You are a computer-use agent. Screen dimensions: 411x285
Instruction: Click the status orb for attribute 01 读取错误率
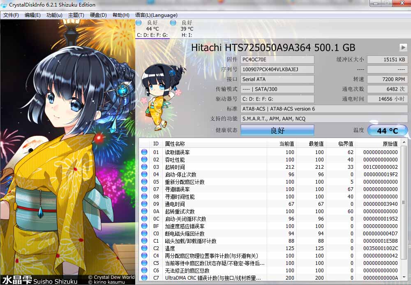click(144, 152)
